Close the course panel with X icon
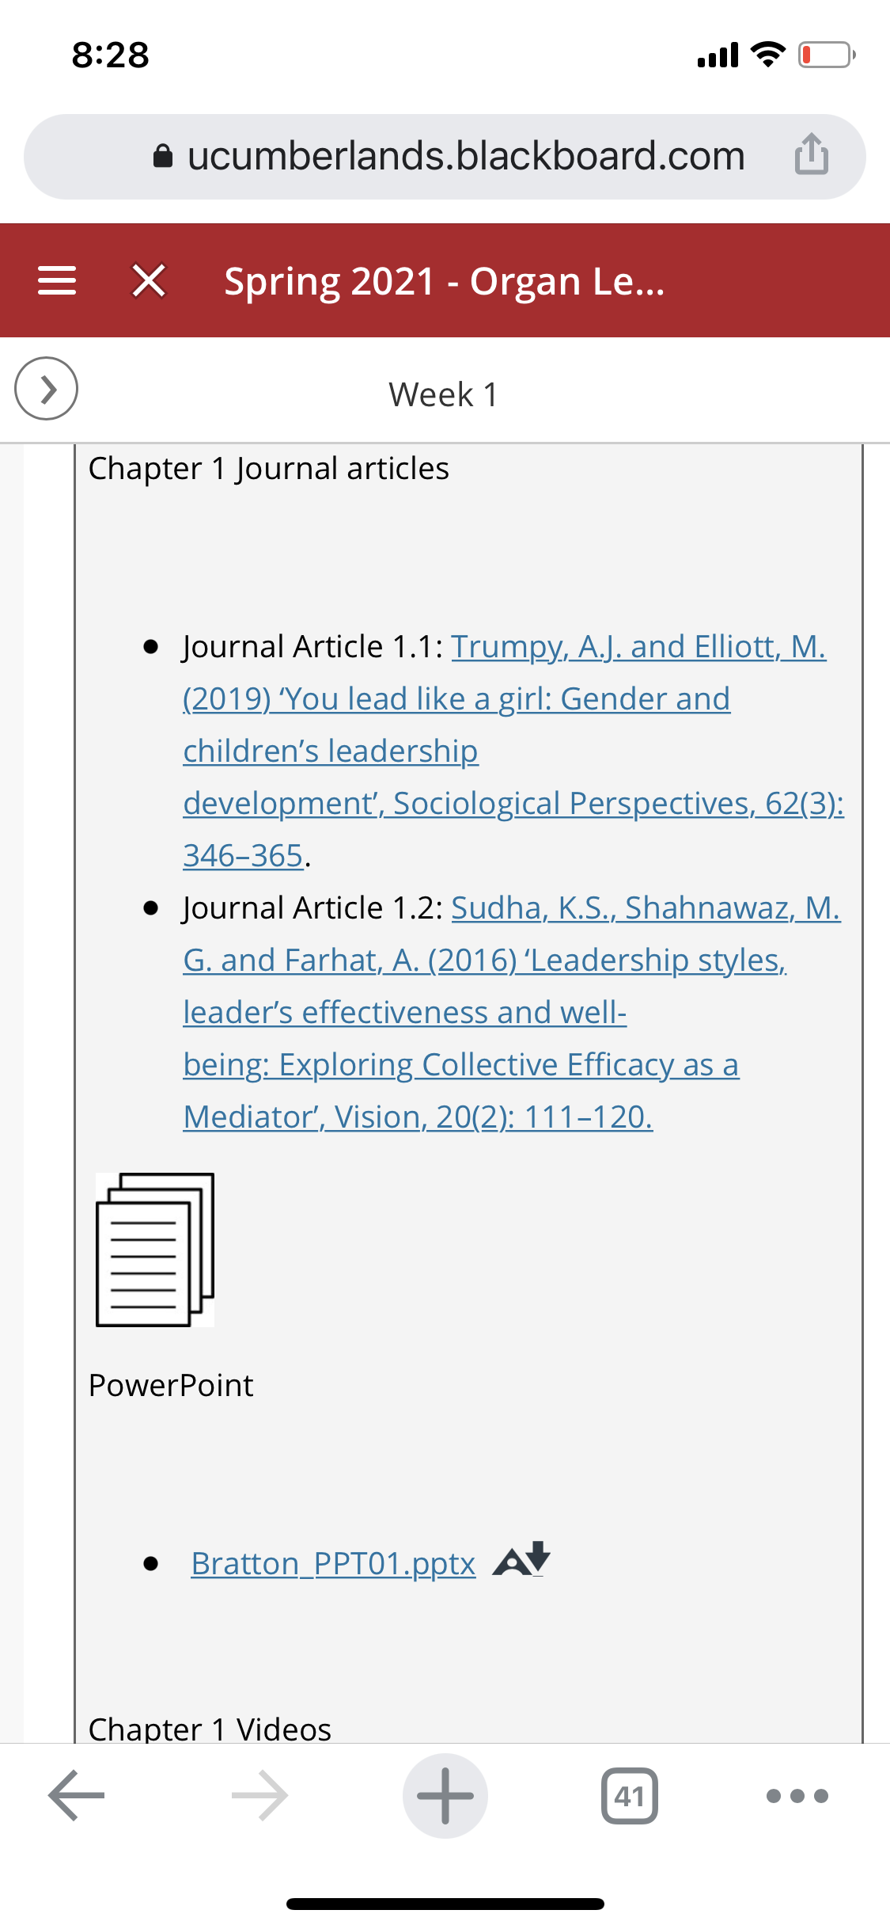Viewport: 890px width, 1929px height. [x=149, y=280]
